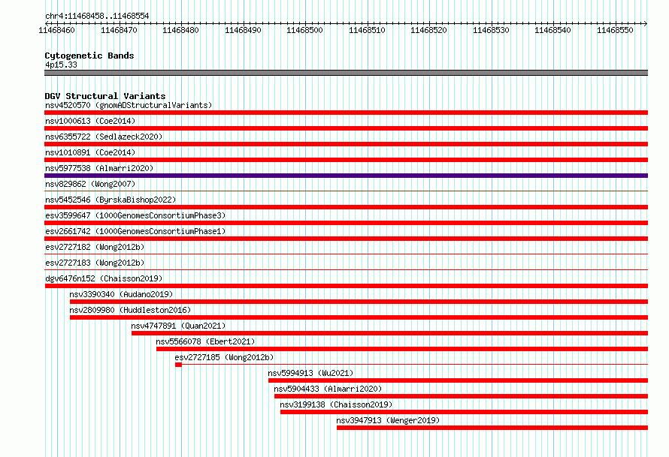Select nsv3947913 (Wenger2019) variant label
Viewport: 669px width, 457px height.
click(x=388, y=420)
